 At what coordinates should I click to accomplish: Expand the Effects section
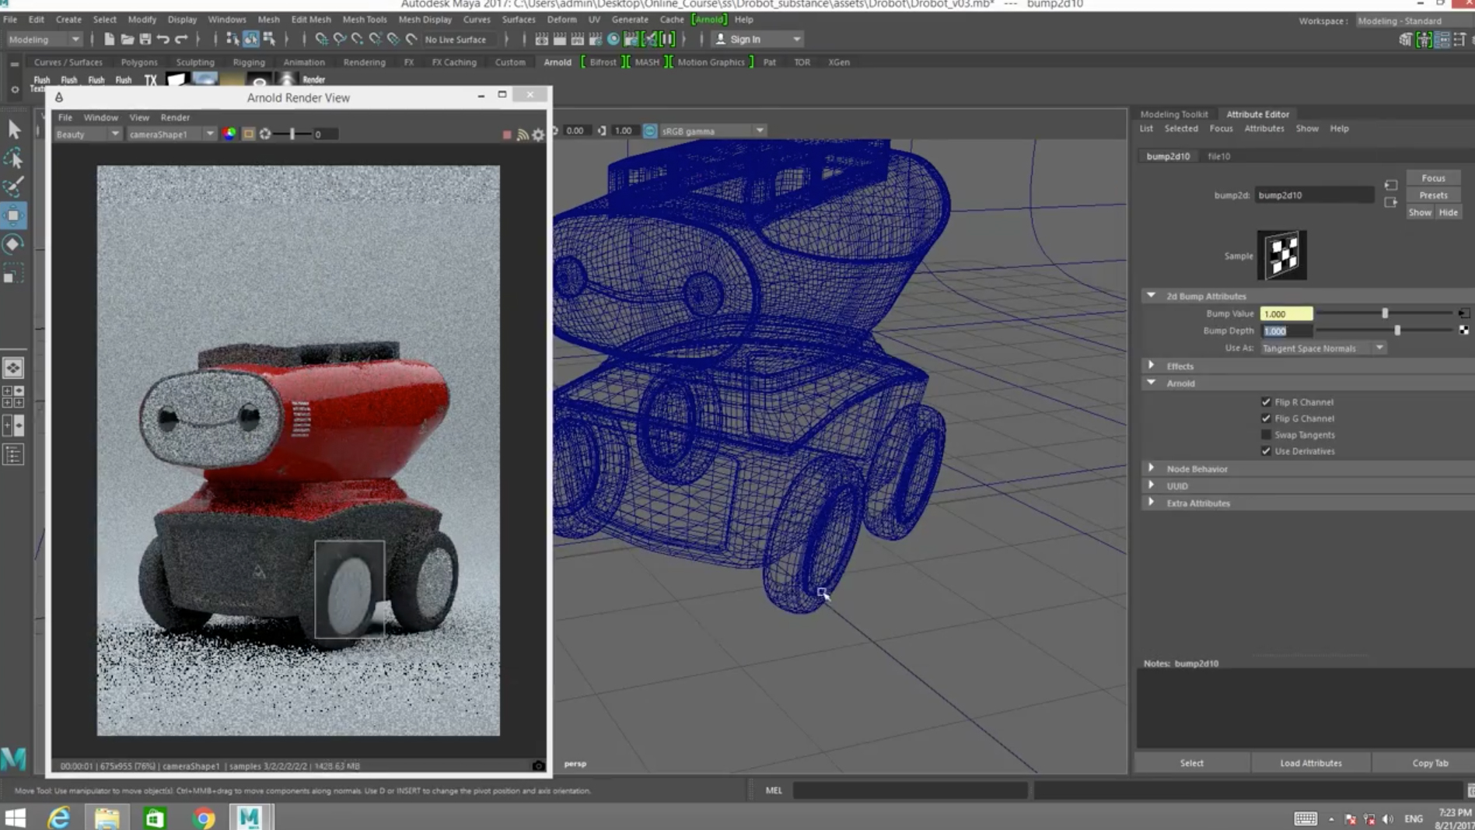coord(1152,366)
